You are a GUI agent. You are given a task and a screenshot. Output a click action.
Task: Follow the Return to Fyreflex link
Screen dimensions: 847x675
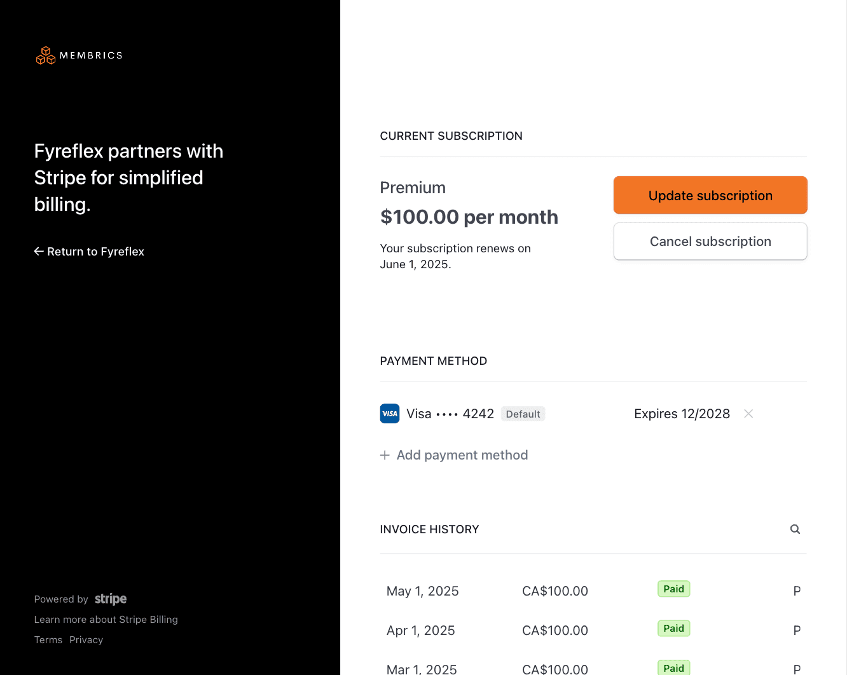click(95, 252)
